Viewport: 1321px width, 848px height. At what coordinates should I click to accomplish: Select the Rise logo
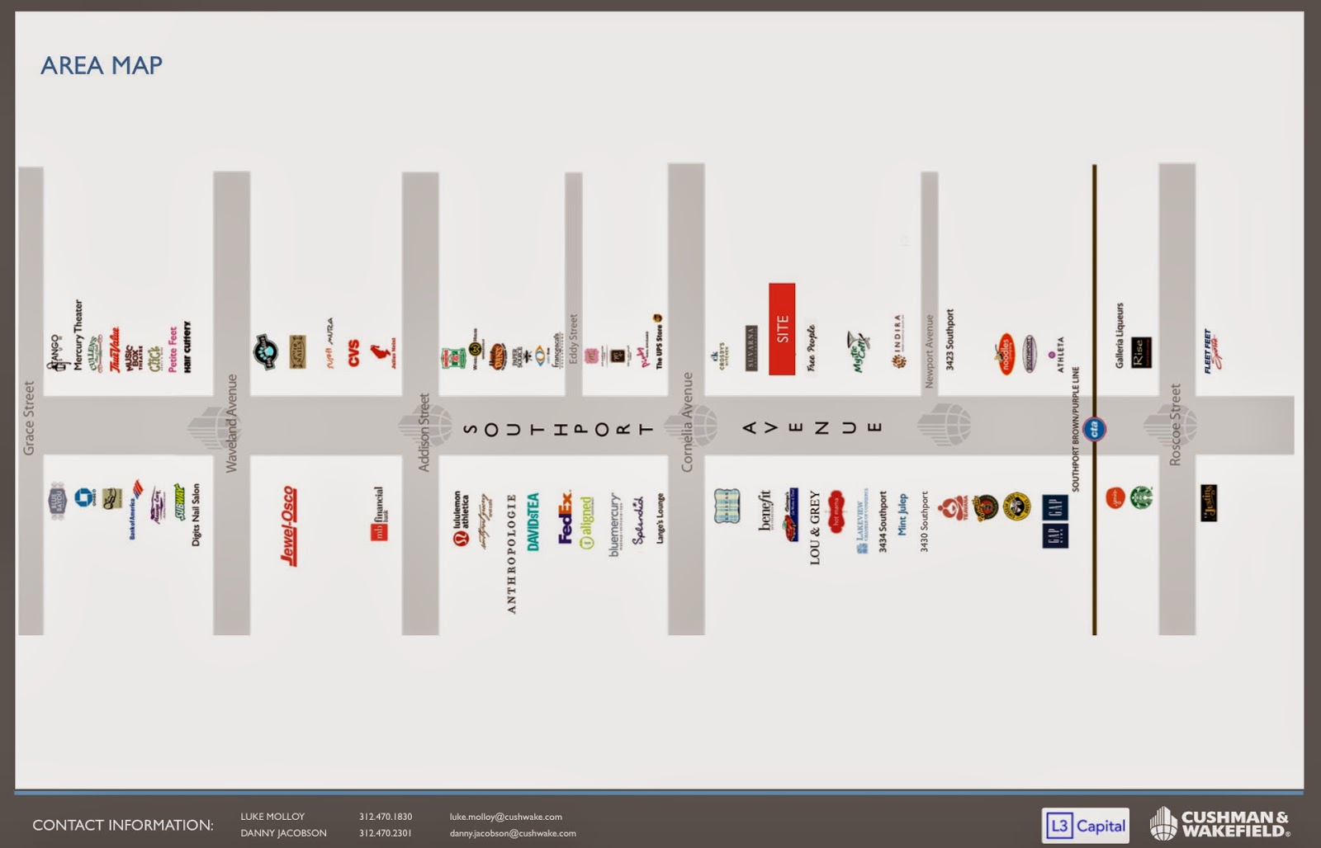1141,352
